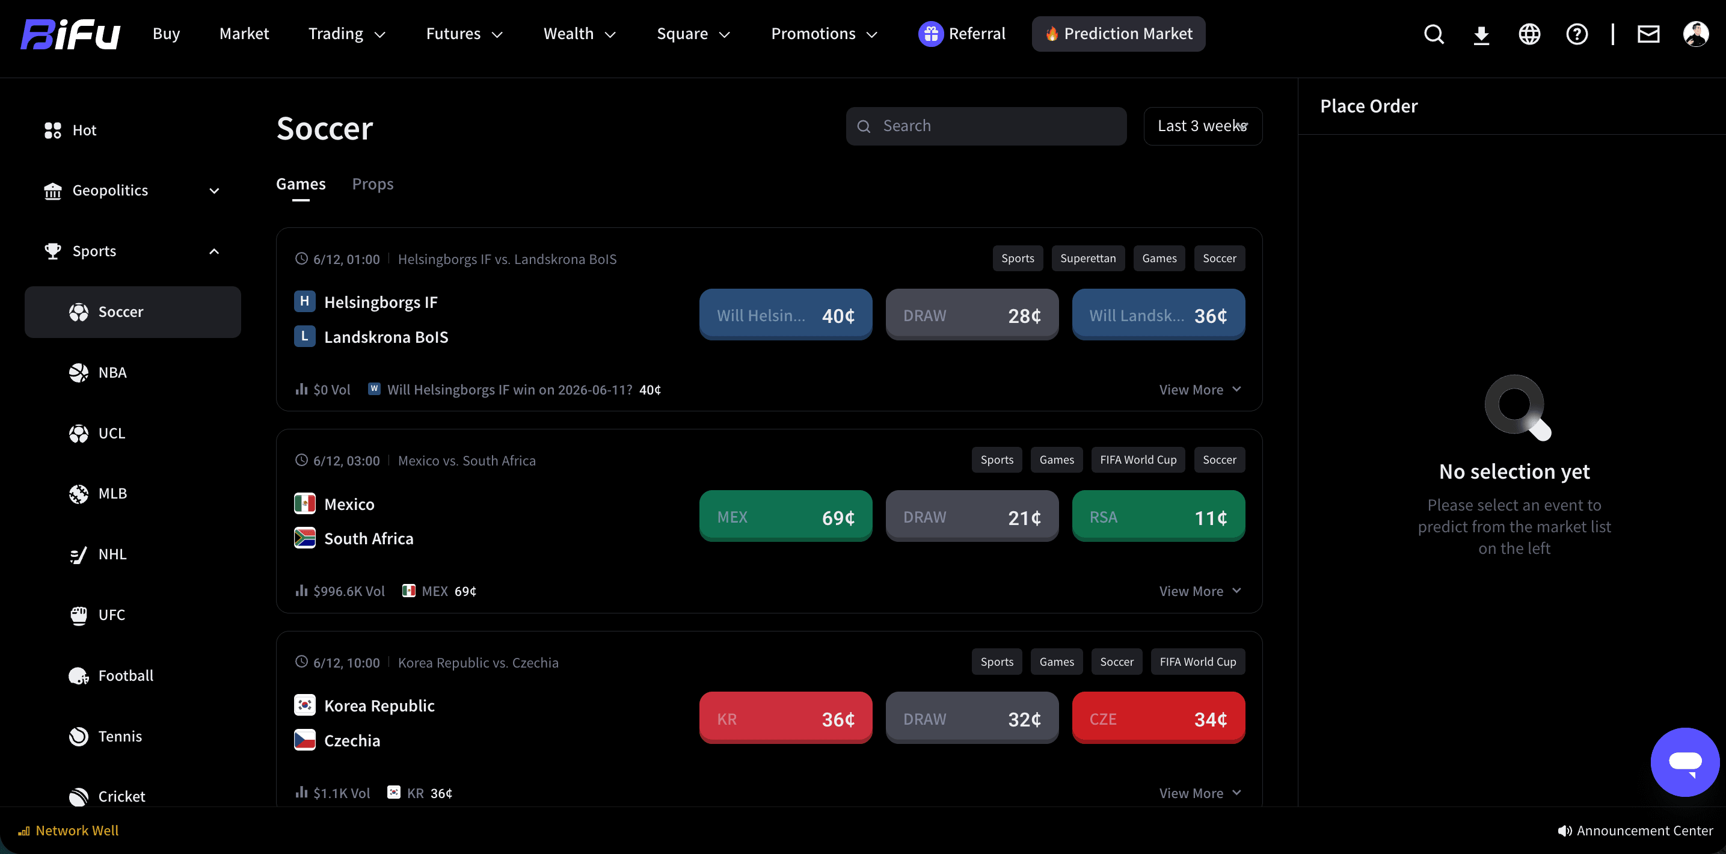The height and width of the screenshot is (854, 1726).
Task: Bet DRAW at 28¢
Action: coord(972,315)
